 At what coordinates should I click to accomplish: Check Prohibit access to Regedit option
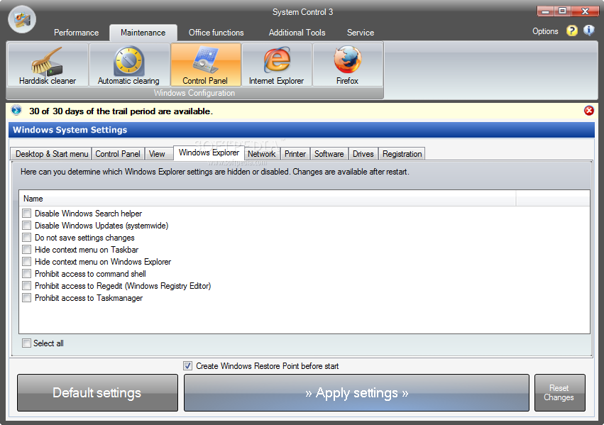coord(26,286)
